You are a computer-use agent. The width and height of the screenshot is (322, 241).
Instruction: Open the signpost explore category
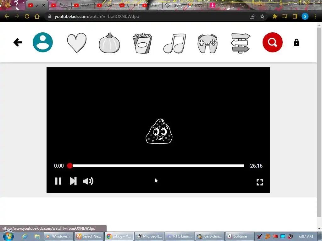(x=241, y=43)
